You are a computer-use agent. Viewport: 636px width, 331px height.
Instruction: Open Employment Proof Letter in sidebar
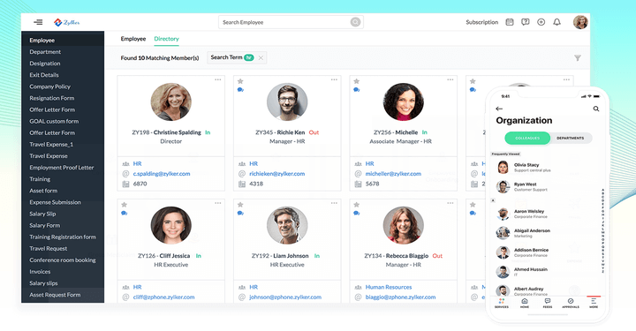point(61,168)
